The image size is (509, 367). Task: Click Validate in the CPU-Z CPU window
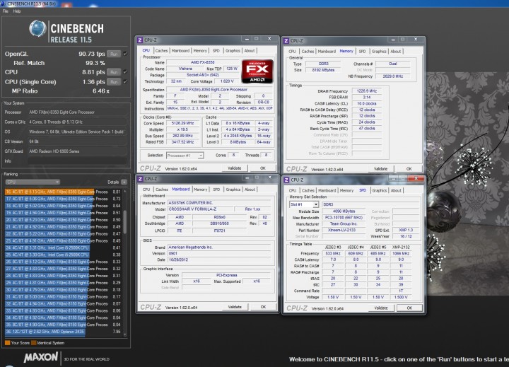coord(235,168)
